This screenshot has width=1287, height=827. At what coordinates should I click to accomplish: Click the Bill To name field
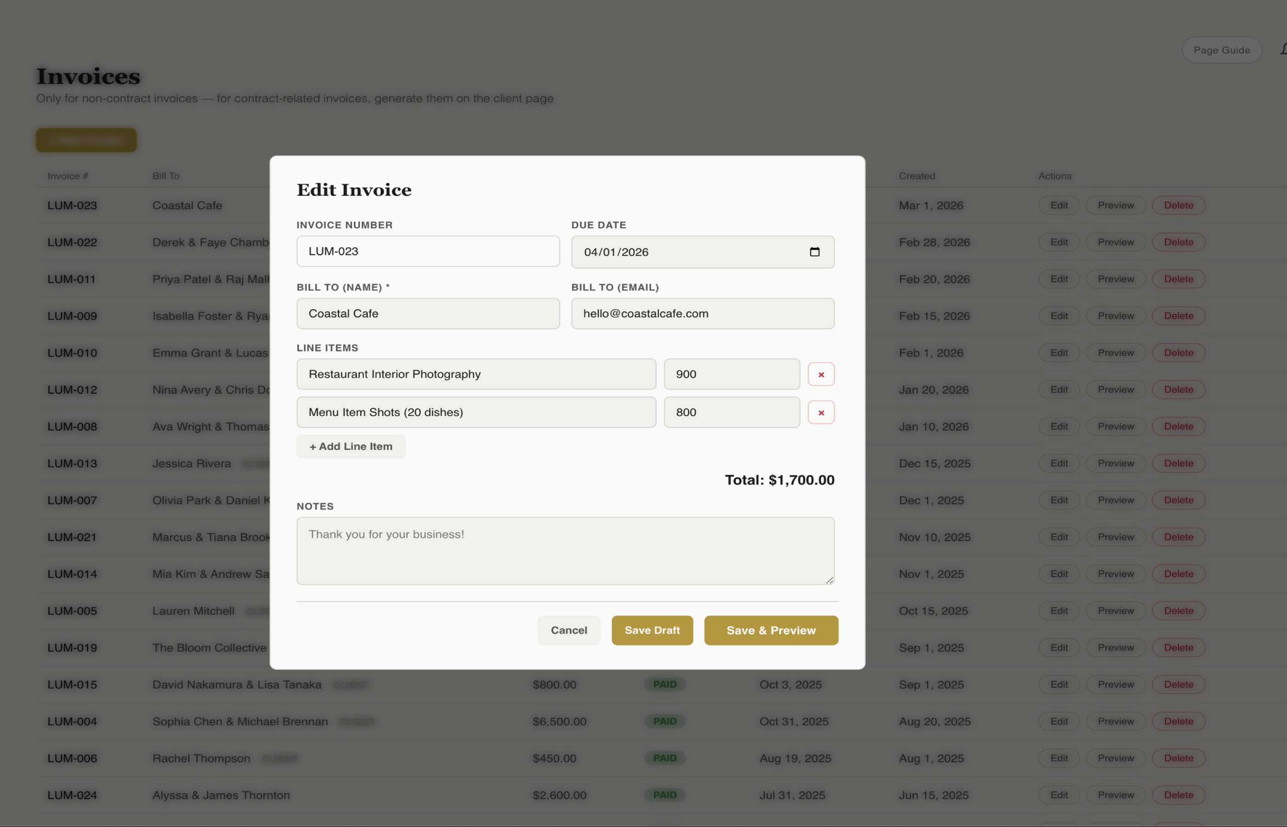427,313
